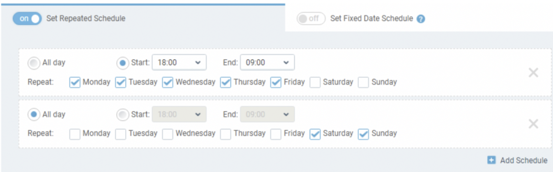Uncheck Monday in the first schedule
The height and width of the screenshot is (172, 553).
tap(75, 82)
